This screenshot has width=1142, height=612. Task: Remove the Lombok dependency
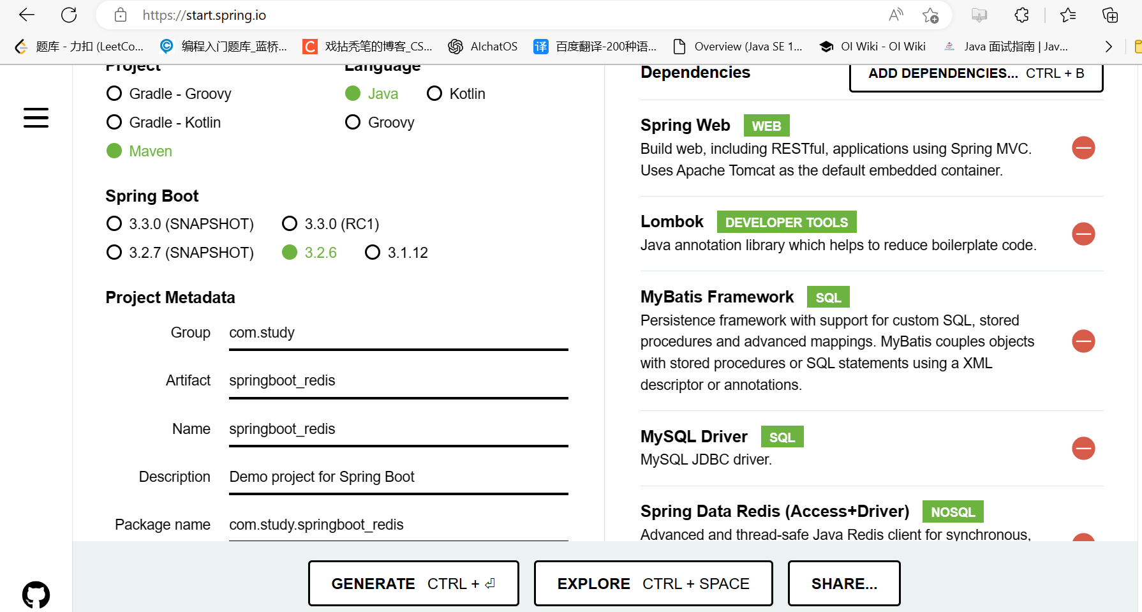(x=1083, y=234)
